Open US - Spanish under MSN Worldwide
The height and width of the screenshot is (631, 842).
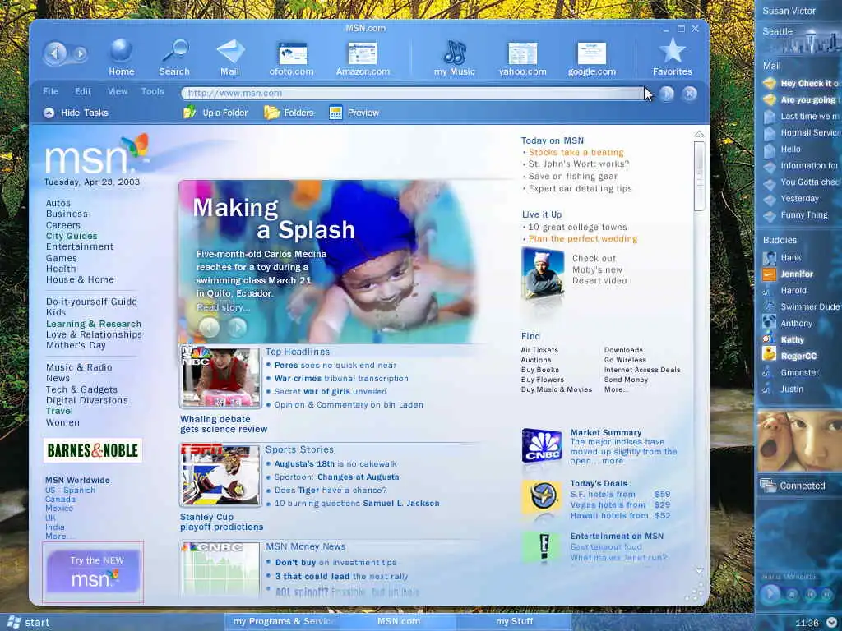click(x=71, y=491)
